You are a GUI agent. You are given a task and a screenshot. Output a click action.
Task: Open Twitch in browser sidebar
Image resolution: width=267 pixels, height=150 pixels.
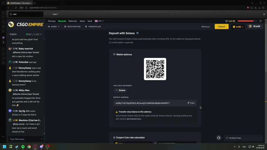click(3, 37)
